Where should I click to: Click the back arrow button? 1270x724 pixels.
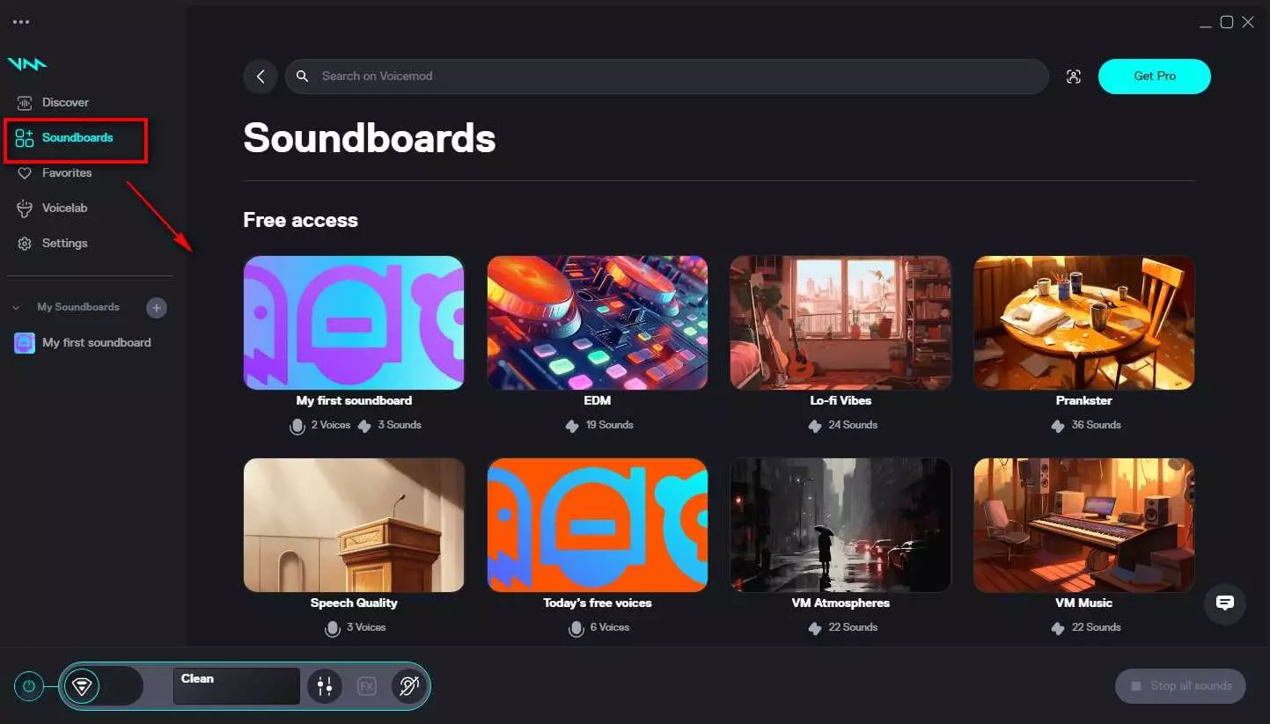point(261,77)
